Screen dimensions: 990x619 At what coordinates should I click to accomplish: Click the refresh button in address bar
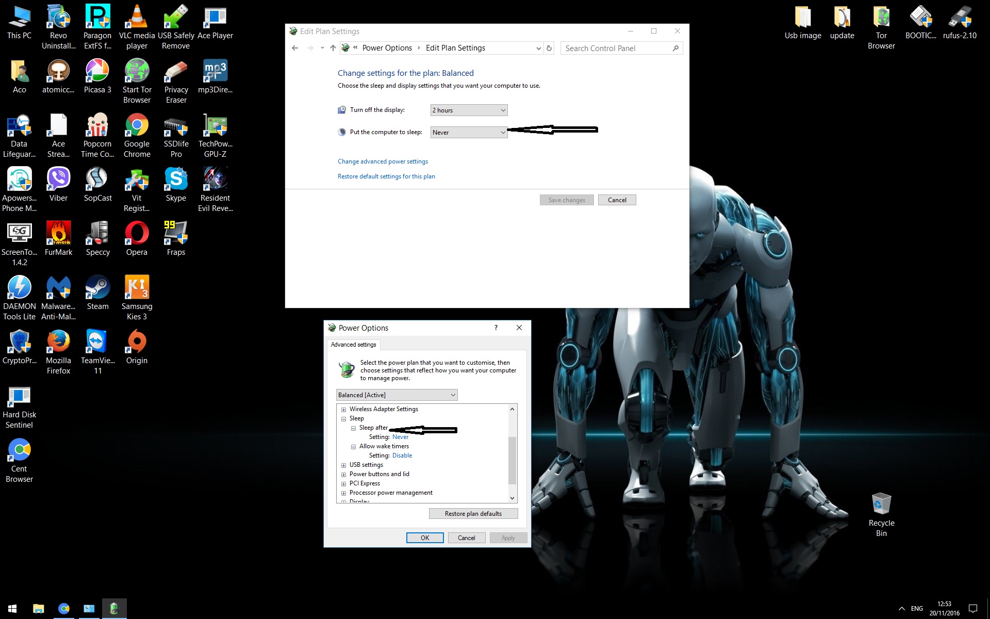549,48
